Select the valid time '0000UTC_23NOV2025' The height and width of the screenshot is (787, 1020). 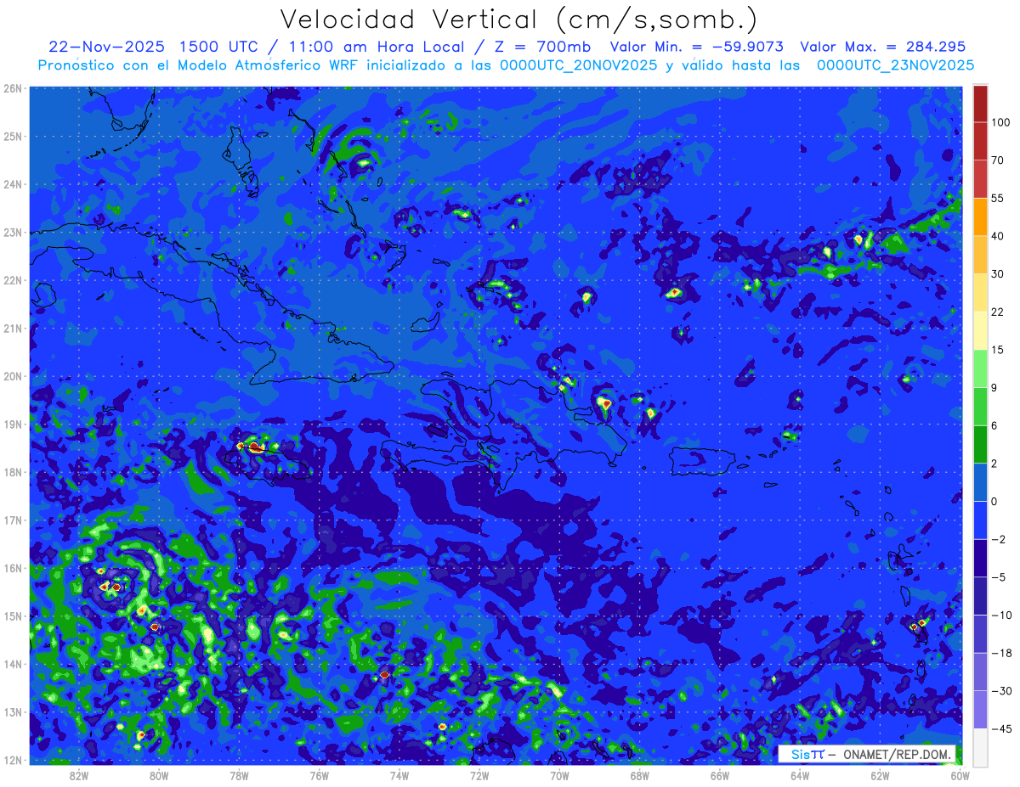895,65
